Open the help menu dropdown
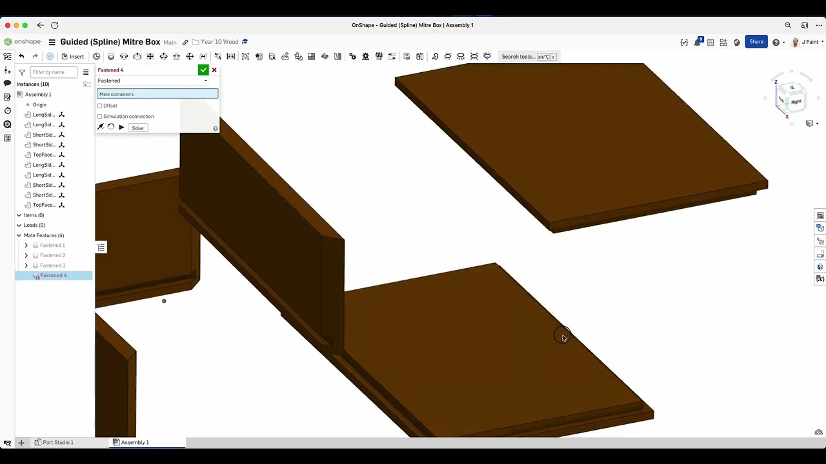826x464 pixels. click(778, 43)
